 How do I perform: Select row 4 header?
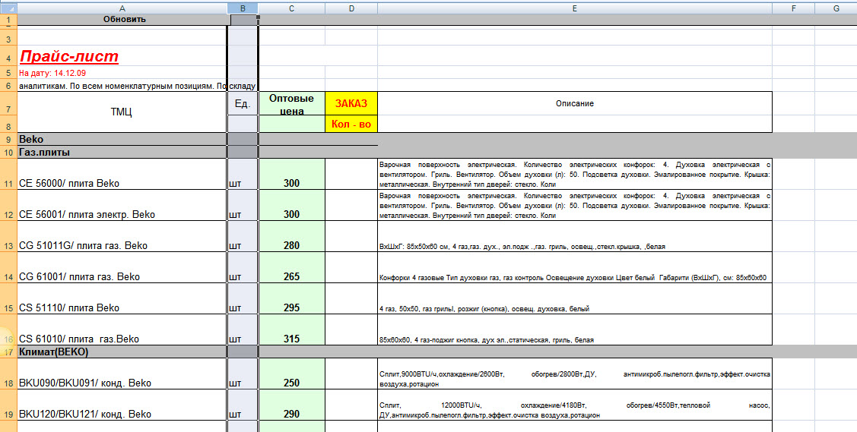coord(9,55)
